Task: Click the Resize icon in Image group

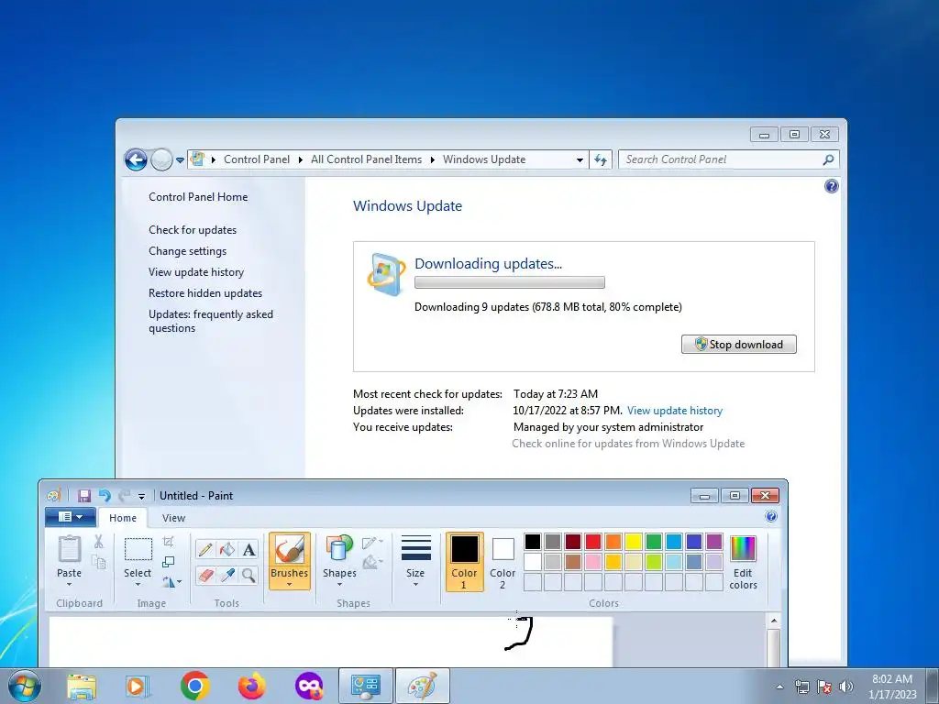Action: pyautogui.click(x=169, y=562)
